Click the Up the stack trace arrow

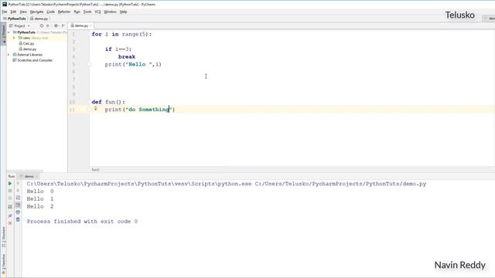click(18, 183)
